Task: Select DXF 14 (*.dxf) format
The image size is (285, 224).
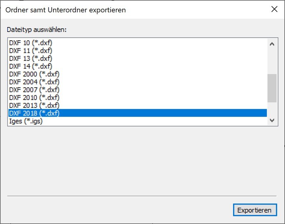Action: click(31, 66)
